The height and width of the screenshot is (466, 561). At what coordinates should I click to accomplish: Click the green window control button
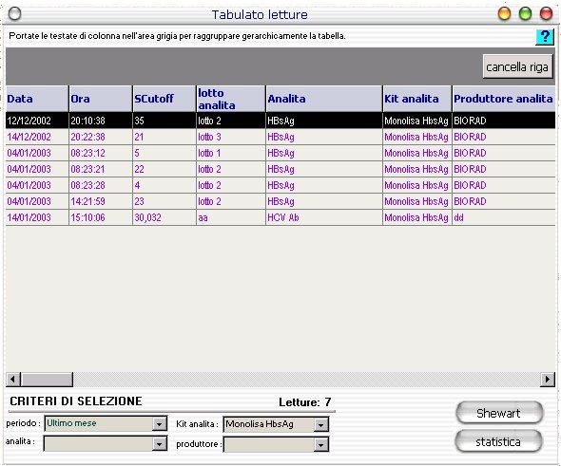(525, 14)
